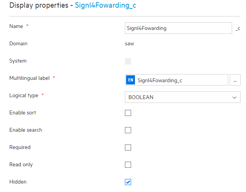
Task: Click the Required label text
Action: coord(20,147)
